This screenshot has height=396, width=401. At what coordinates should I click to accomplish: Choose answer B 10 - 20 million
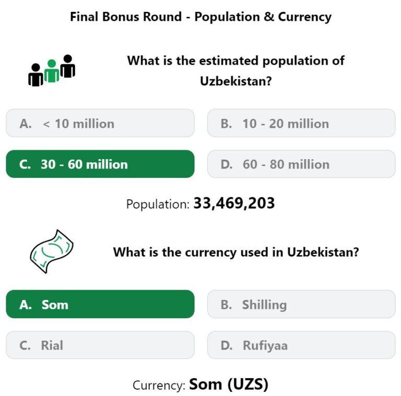[x=301, y=123]
